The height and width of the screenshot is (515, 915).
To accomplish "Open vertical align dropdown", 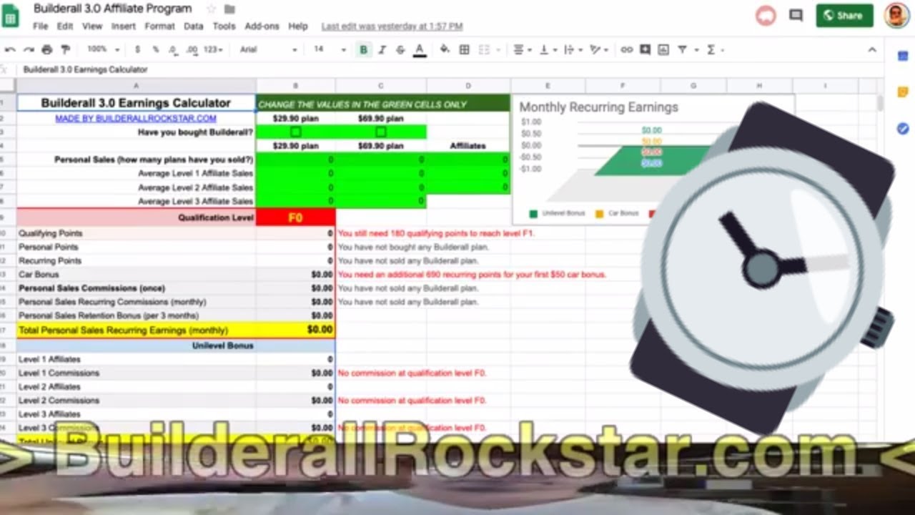I will coord(547,49).
